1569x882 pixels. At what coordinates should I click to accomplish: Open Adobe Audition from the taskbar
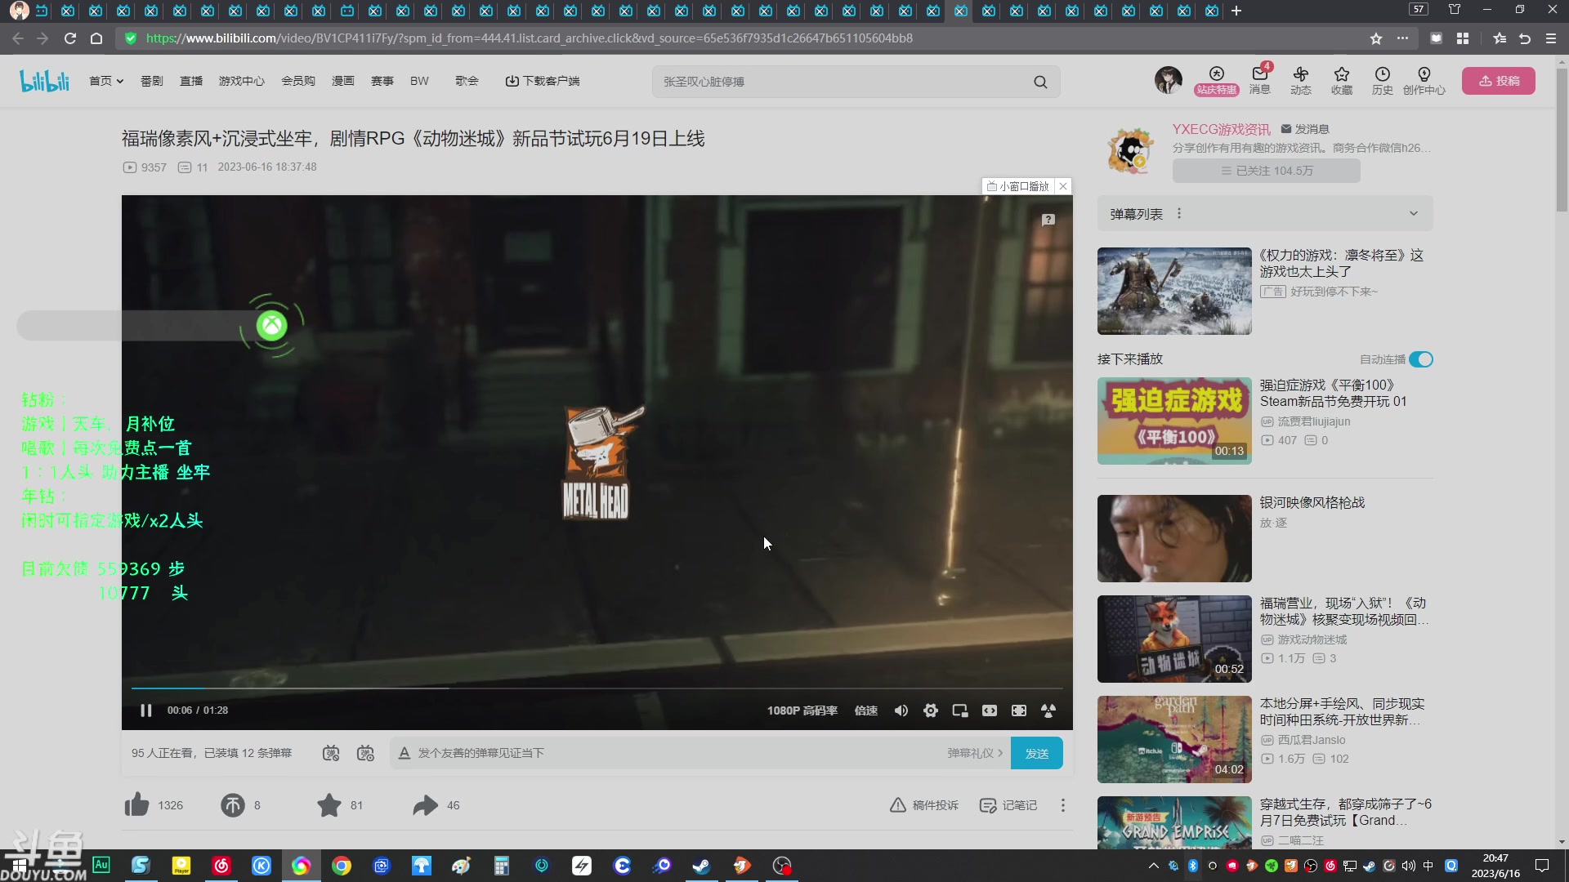point(101,866)
